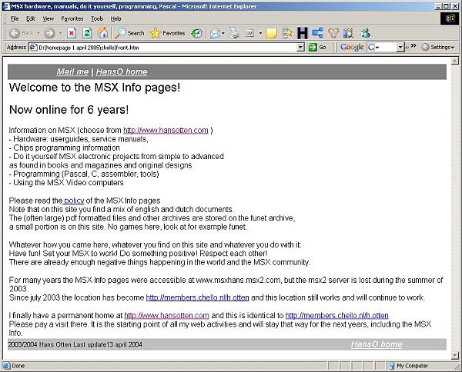
Task: Open Google toolbar Settings menu
Action: pyautogui.click(x=438, y=47)
